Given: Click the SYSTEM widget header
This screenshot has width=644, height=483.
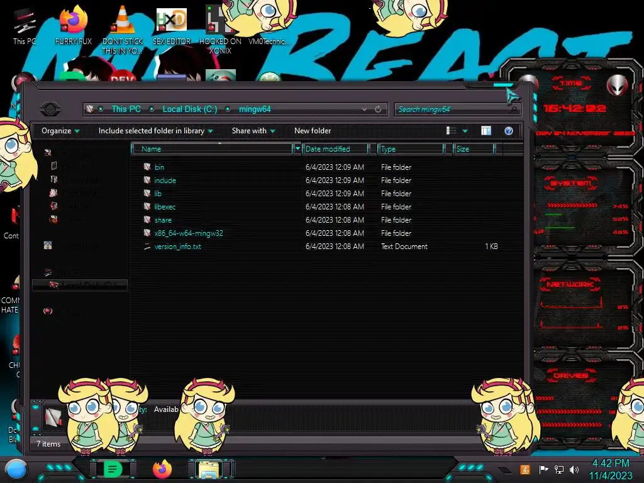Looking at the screenshot, I should 571,183.
